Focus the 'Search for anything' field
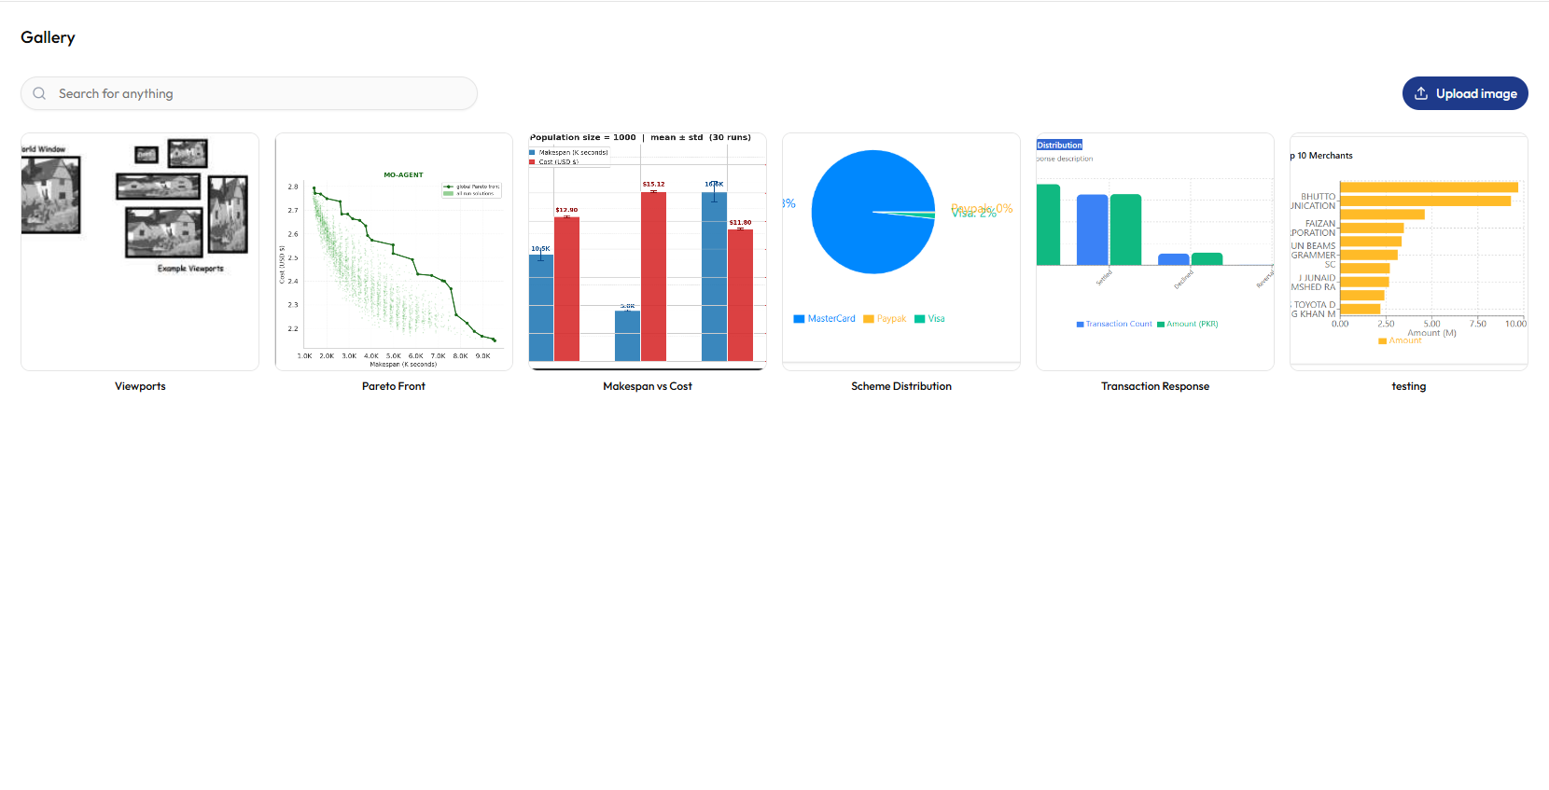The height and width of the screenshot is (790, 1549). (249, 93)
